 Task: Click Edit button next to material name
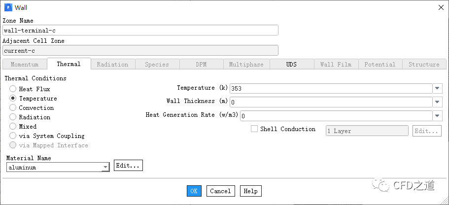[128, 166]
